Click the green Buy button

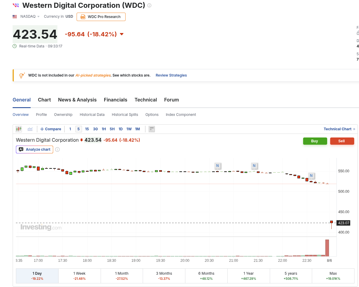(315, 141)
